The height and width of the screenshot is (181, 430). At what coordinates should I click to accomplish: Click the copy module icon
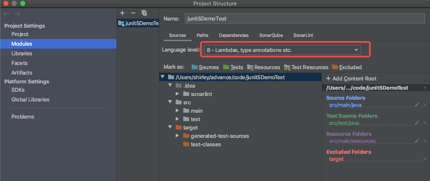pos(144,13)
